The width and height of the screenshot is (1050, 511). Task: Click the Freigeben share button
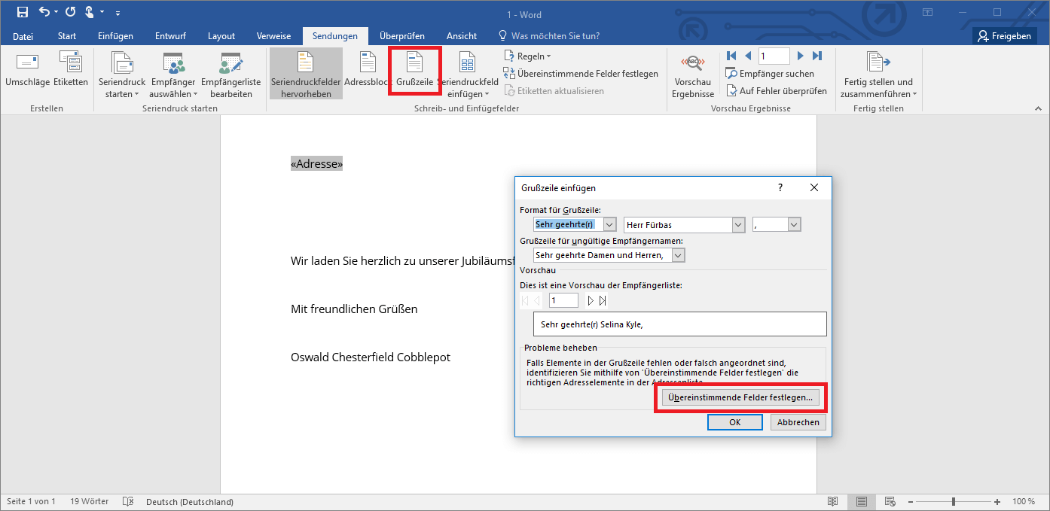point(1003,36)
